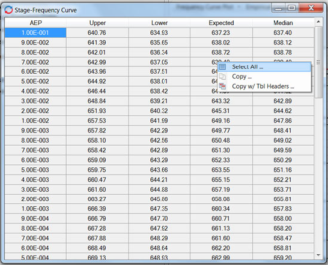328x265 pixels.
Task: Click the Expected value 643.32
Action: point(220,101)
